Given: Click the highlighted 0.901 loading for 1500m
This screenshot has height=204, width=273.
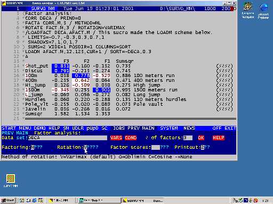Looking at the screenshot, I should (x=101, y=90).
